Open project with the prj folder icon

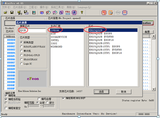click(x=20, y=12)
